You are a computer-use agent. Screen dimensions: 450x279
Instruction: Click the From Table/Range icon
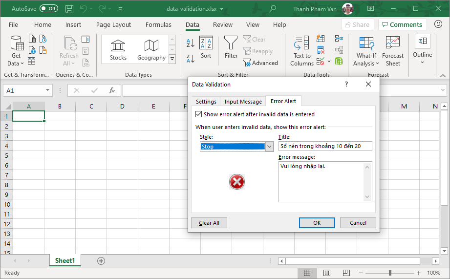click(32, 61)
